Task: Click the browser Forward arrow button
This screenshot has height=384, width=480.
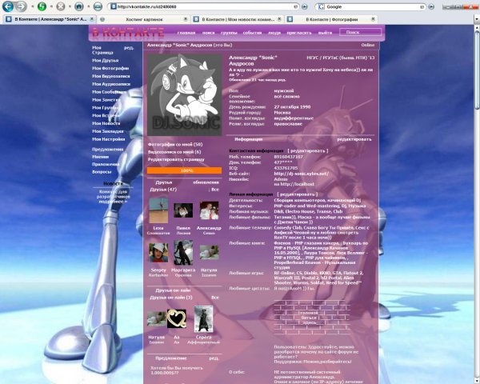Action: (21, 6)
